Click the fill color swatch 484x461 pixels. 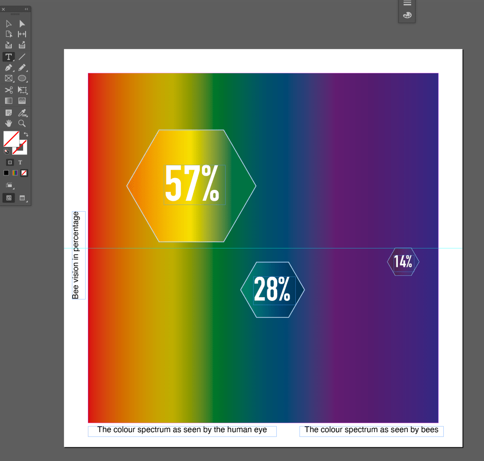(x=11, y=139)
